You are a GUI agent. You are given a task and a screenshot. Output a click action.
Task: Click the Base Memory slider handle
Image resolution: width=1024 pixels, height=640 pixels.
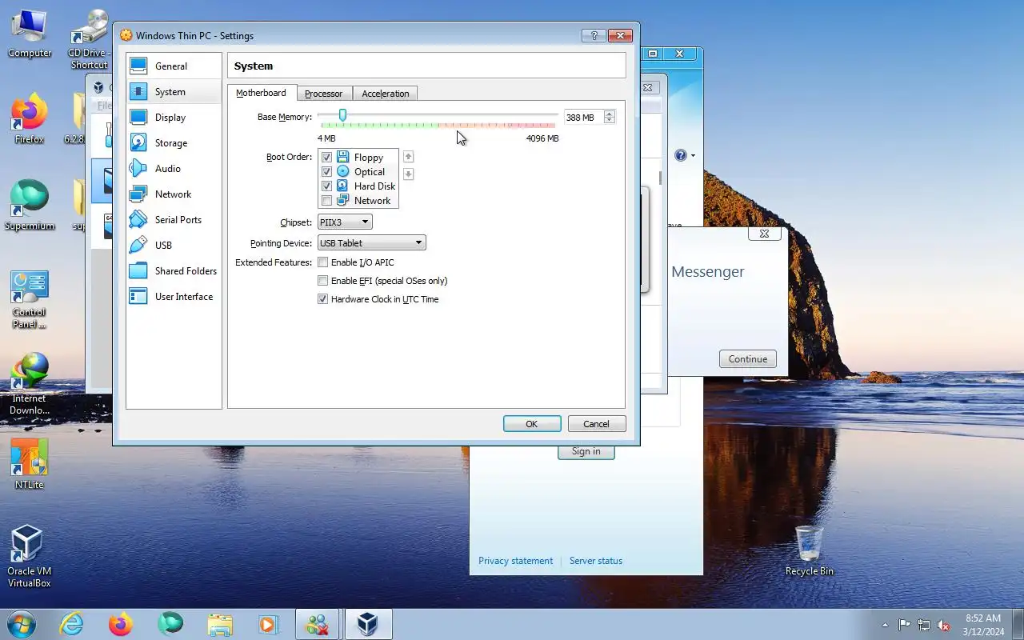click(342, 116)
